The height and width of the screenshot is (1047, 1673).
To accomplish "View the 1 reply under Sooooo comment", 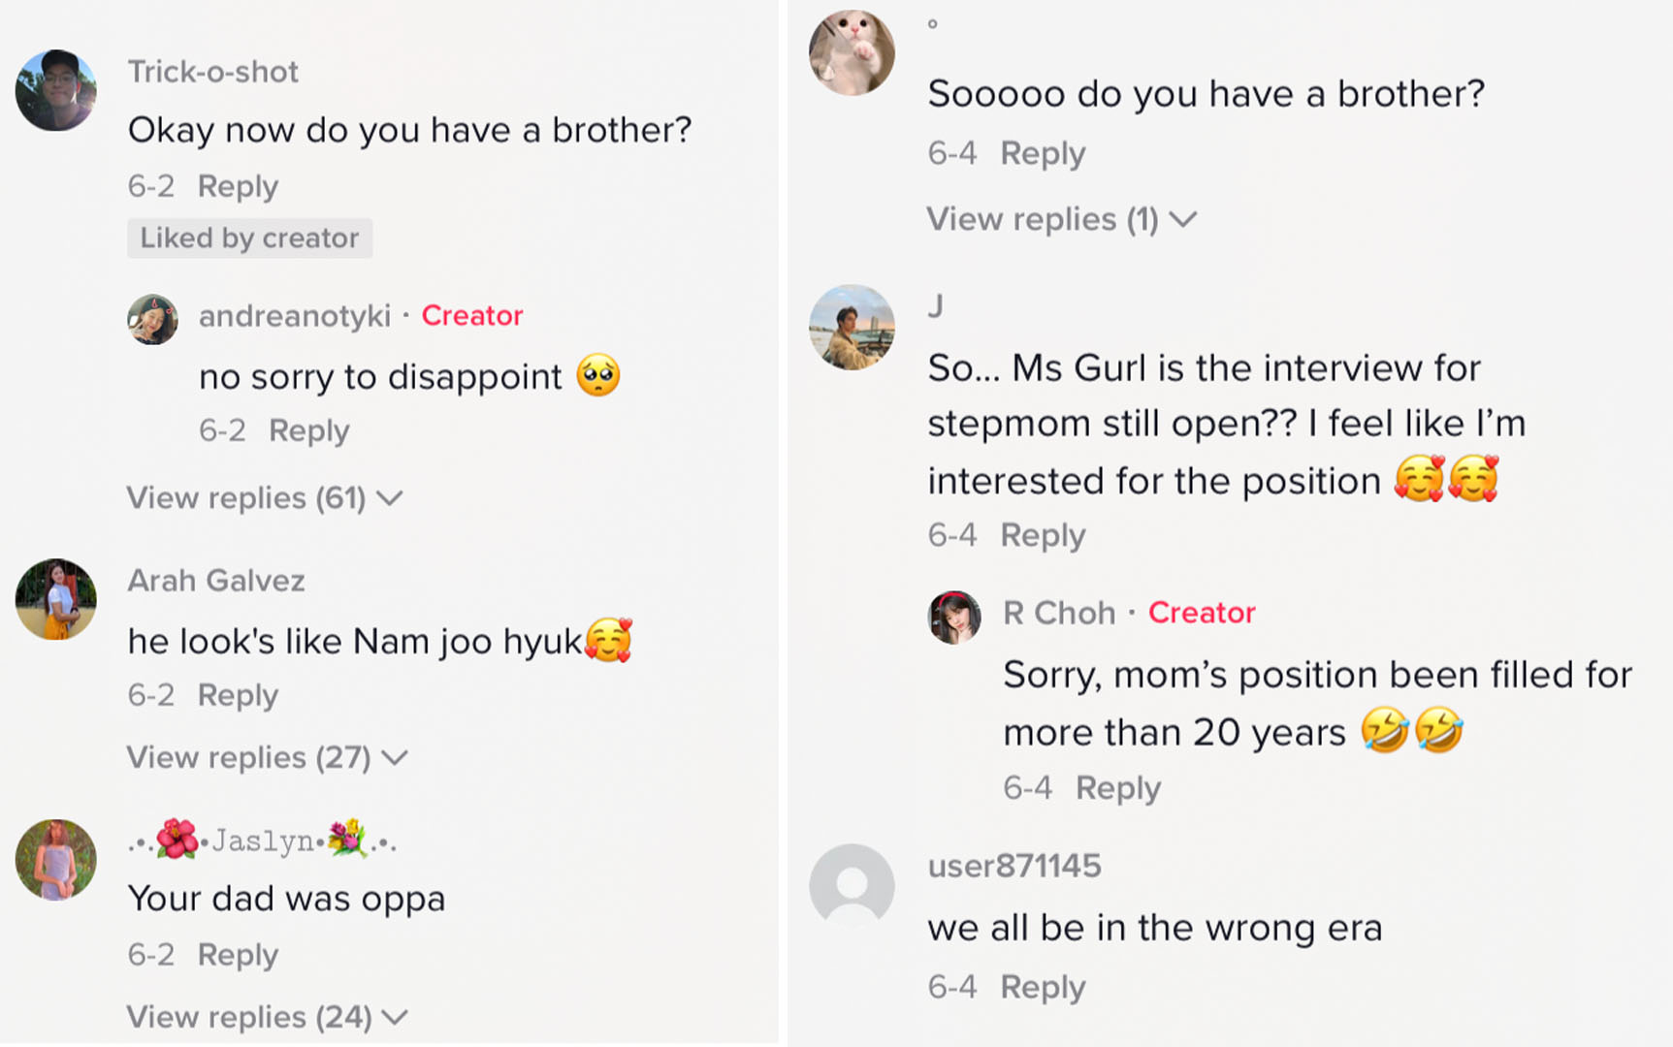I will click(x=1061, y=220).
